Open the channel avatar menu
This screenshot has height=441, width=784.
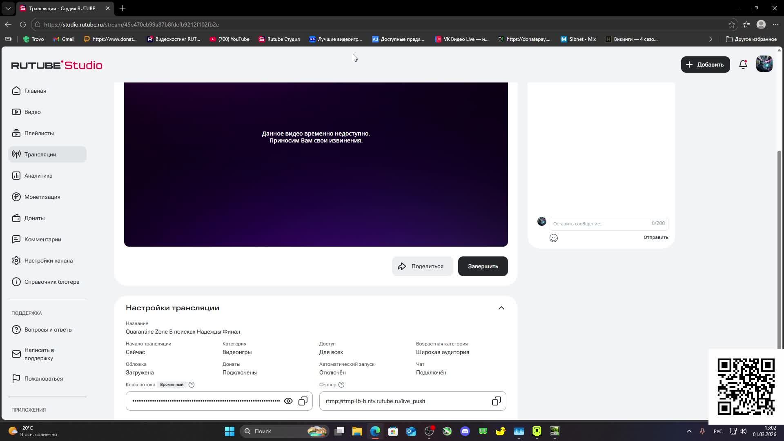click(764, 65)
